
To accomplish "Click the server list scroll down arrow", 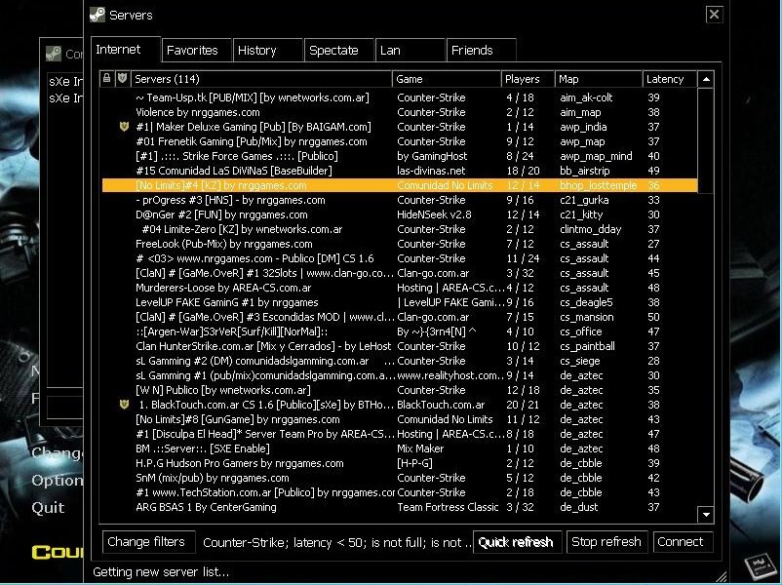I will point(706,514).
